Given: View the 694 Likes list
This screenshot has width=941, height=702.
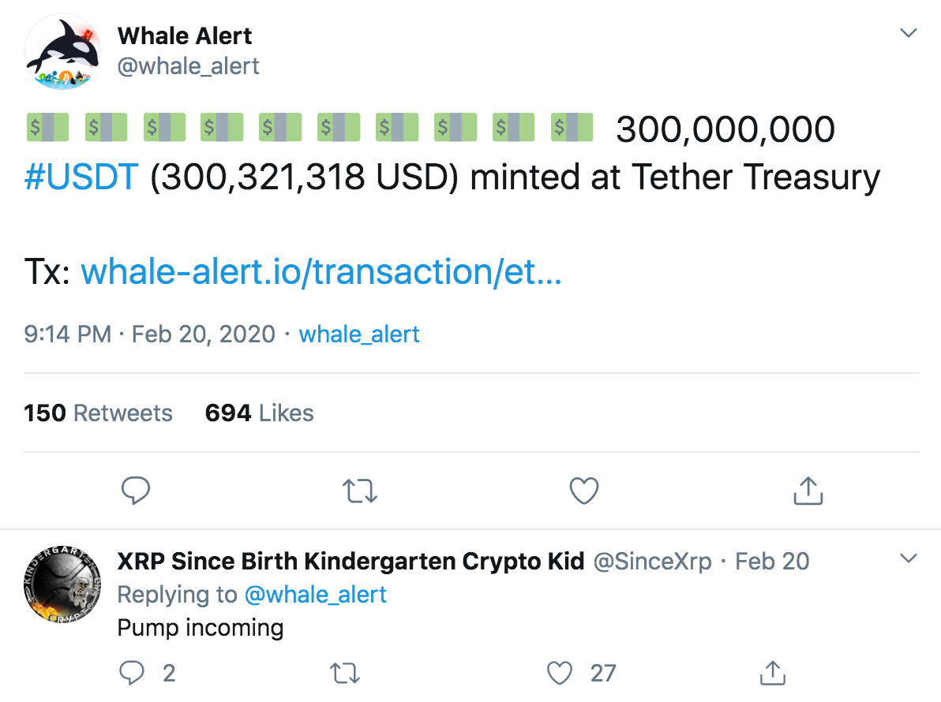Looking at the screenshot, I should [259, 413].
